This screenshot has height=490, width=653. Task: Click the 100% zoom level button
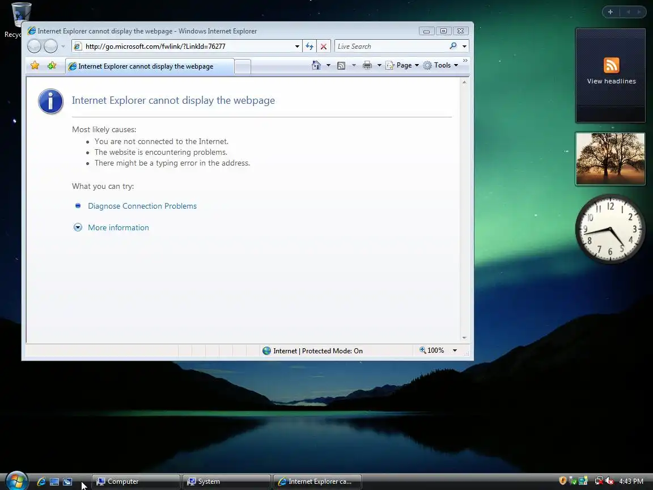tap(432, 350)
